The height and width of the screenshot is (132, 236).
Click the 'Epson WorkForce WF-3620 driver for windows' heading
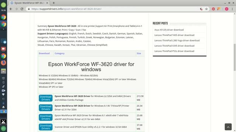pos(91,67)
